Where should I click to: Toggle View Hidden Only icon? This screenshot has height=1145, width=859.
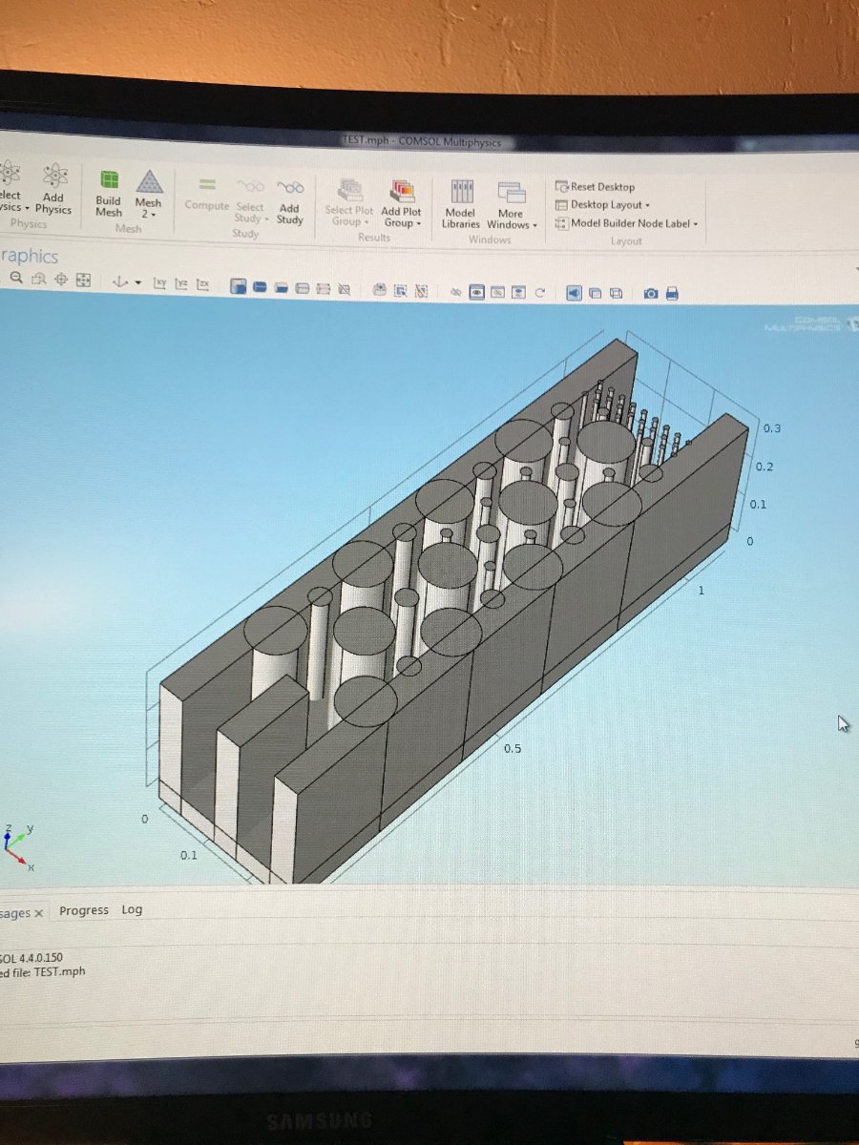point(496,292)
